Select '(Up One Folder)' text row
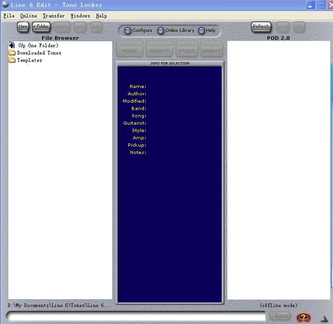 coord(38,45)
